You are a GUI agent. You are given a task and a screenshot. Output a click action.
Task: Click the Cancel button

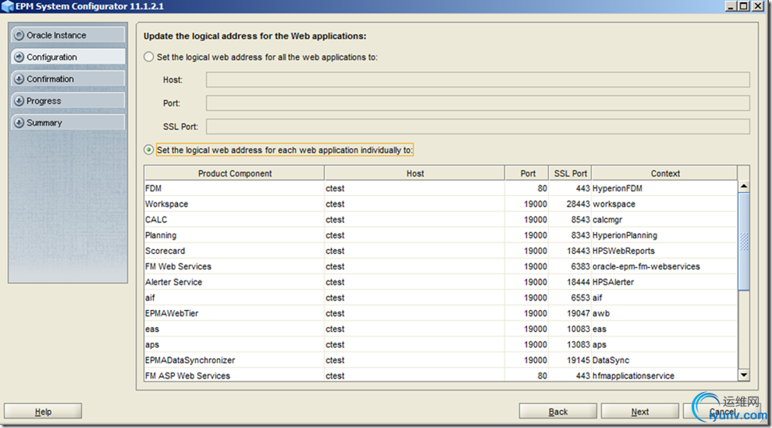721,412
